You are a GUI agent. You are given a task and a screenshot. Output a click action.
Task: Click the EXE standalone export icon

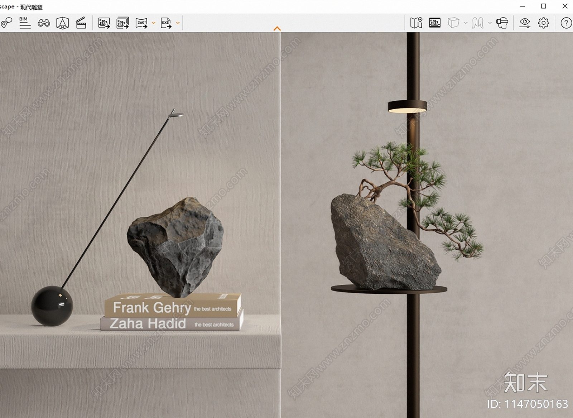[x=166, y=23]
